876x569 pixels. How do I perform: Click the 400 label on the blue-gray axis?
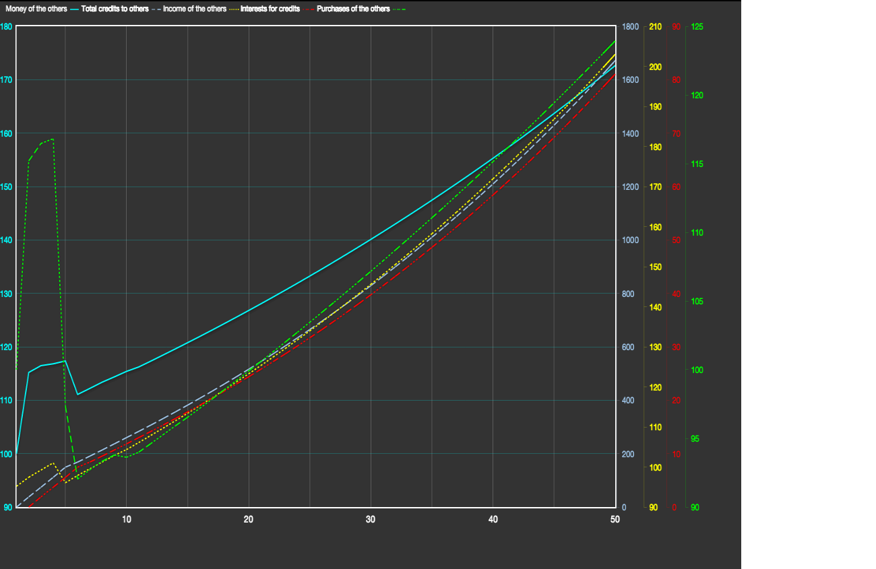pos(628,401)
